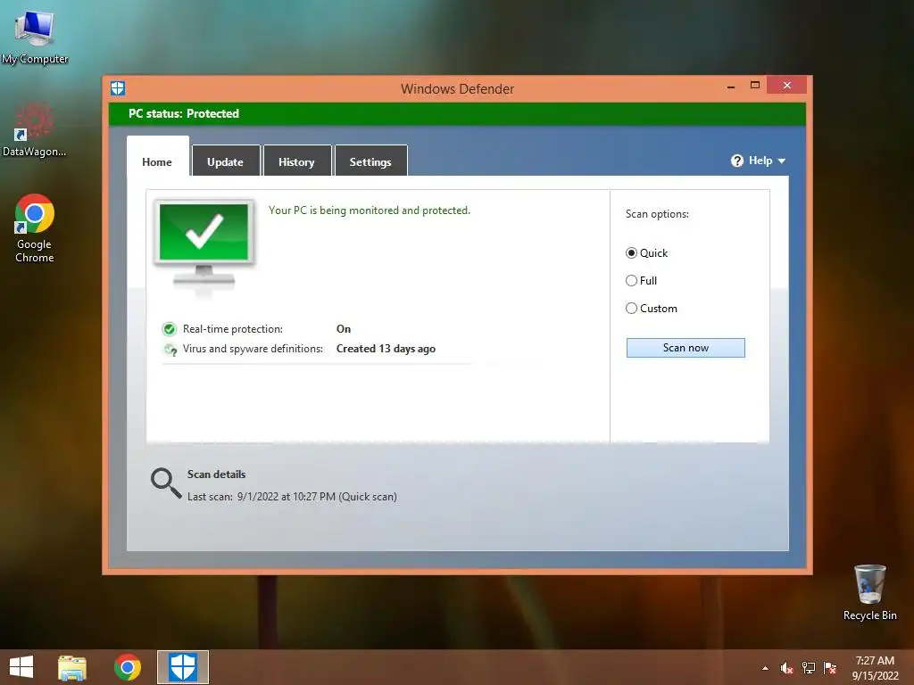Click the Scan details magnifying glass icon
The width and height of the screenshot is (914, 685).
point(166,483)
